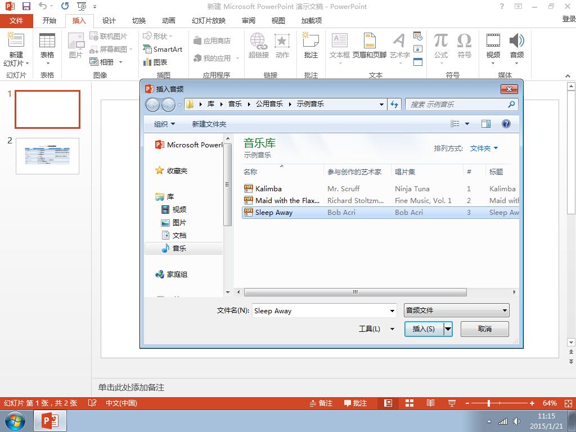The width and height of the screenshot is (576, 432).
Task: Click the zoom in plus button
Action: tap(532, 403)
